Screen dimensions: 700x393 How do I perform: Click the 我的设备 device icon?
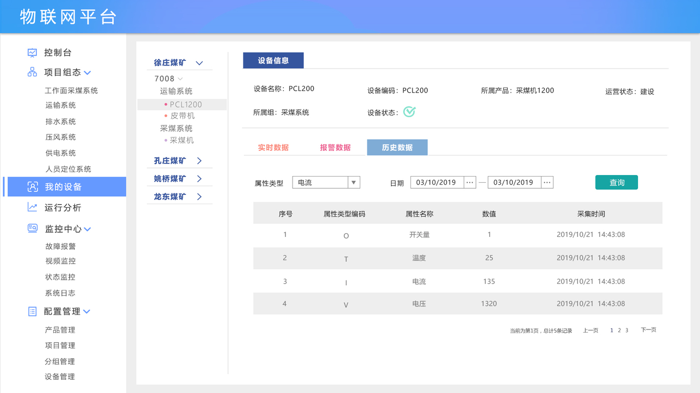tap(32, 187)
